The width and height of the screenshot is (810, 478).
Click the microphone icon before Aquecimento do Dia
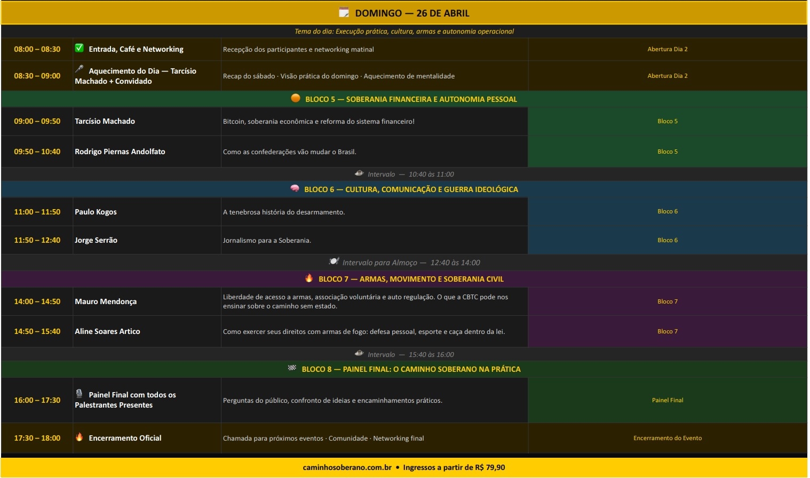pos(79,69)
